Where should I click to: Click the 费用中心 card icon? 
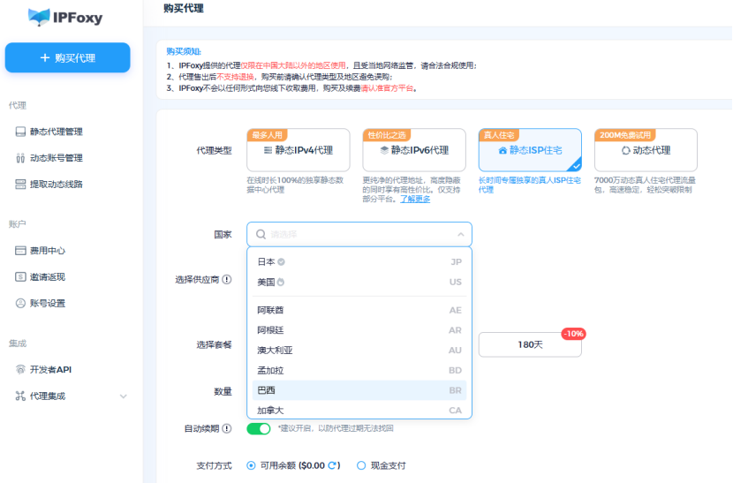(20, 251)
